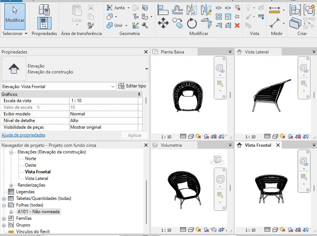This screenshot has height=236, width=317.
Task: Open the Selecionar dropdown
Action: [15, 34]
